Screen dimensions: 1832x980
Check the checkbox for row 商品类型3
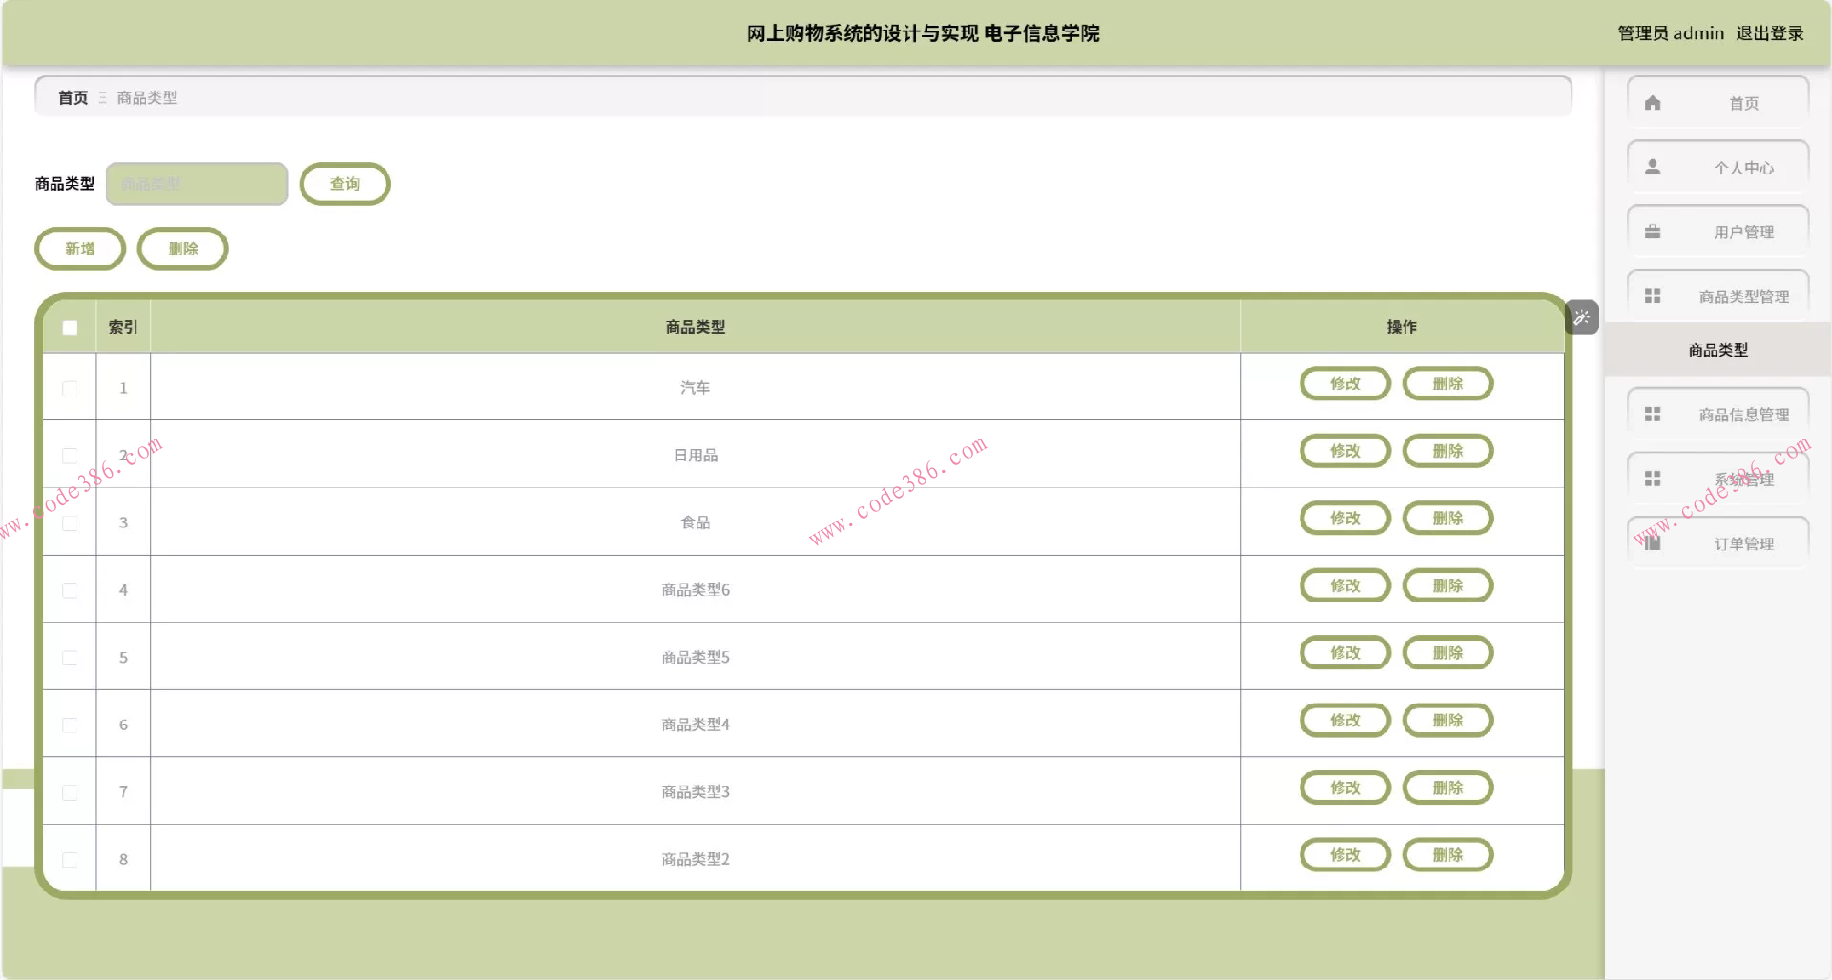[x=70, y=792]
